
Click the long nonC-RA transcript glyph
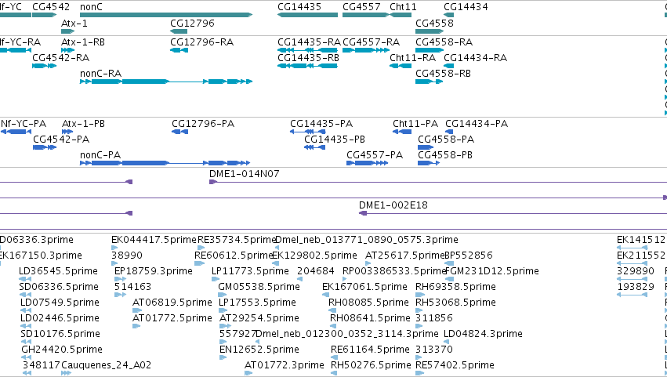[166, 82]
